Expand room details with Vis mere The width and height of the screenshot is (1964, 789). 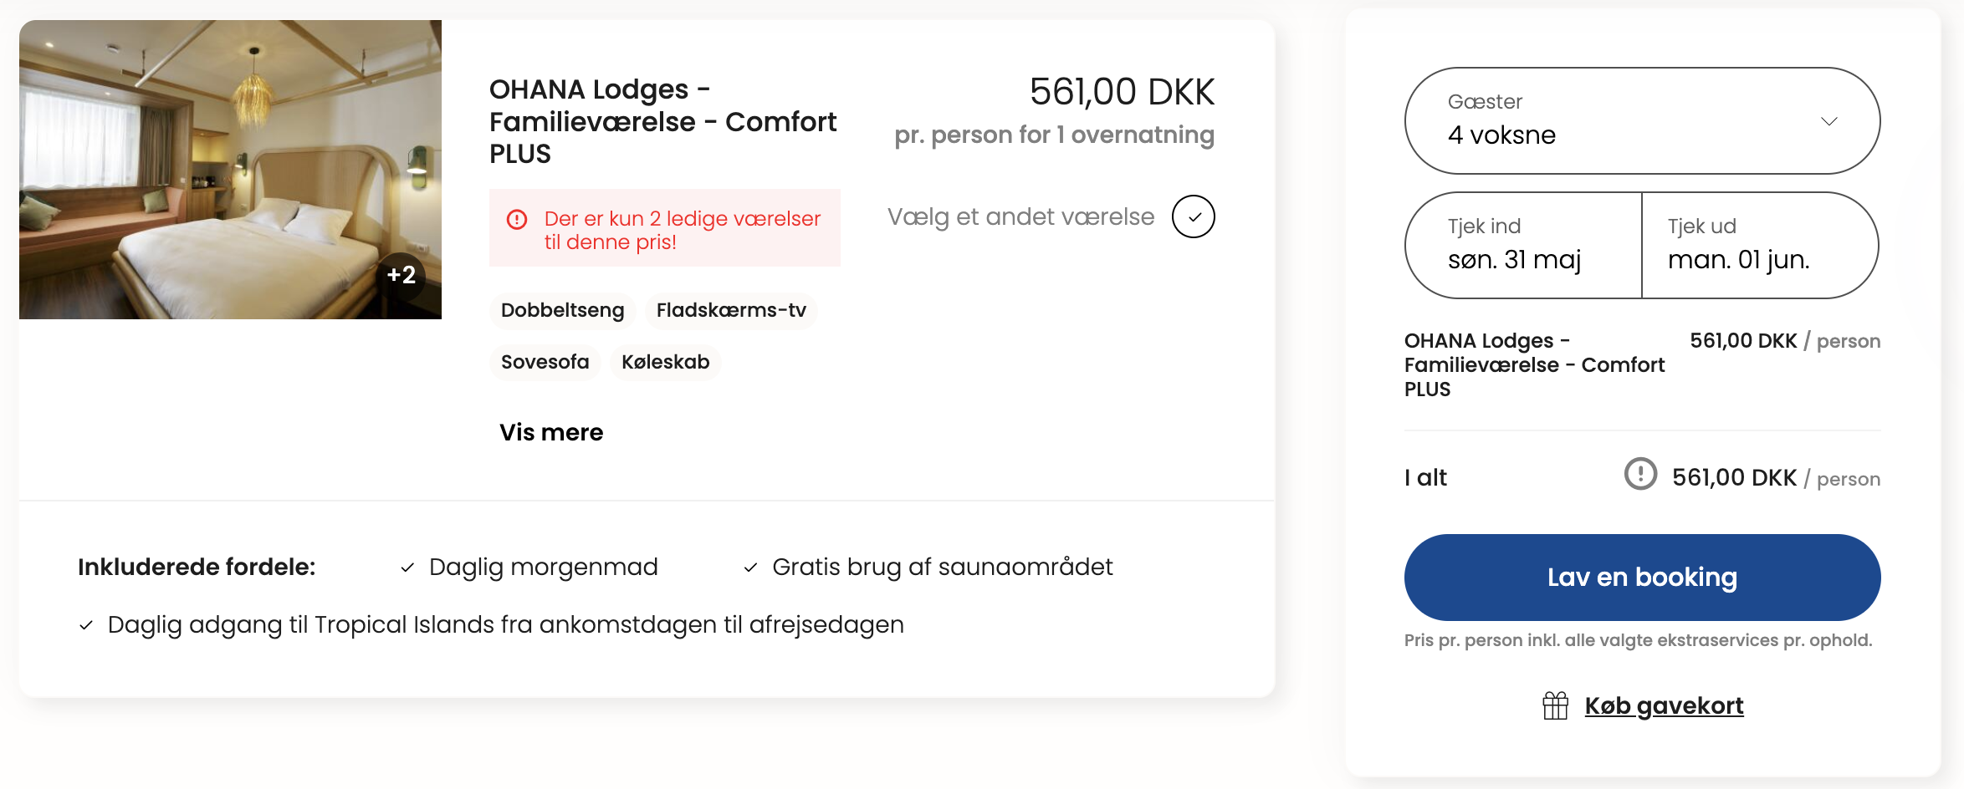(551, 433)
